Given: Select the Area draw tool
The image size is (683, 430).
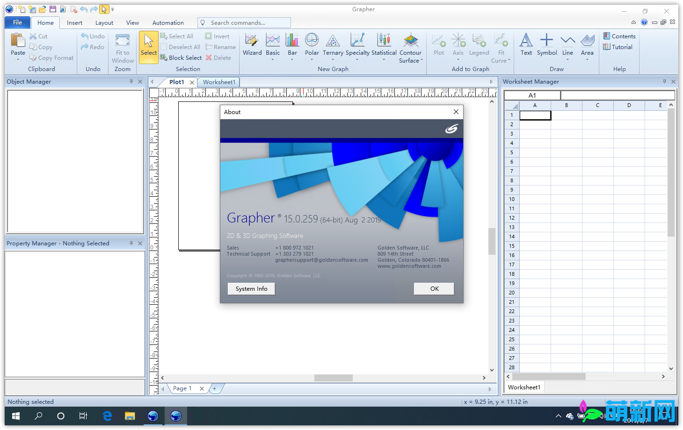Looking at the screenshot, I should click(x=587, y=45).
